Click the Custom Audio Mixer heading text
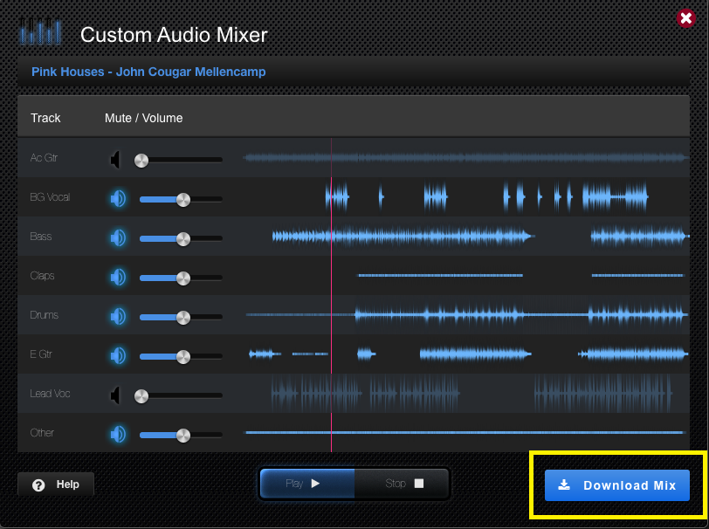Screen dimensions: 709x529 point(174,35)
